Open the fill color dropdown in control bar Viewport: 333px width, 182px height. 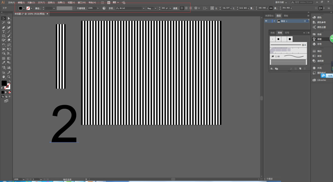24,8
